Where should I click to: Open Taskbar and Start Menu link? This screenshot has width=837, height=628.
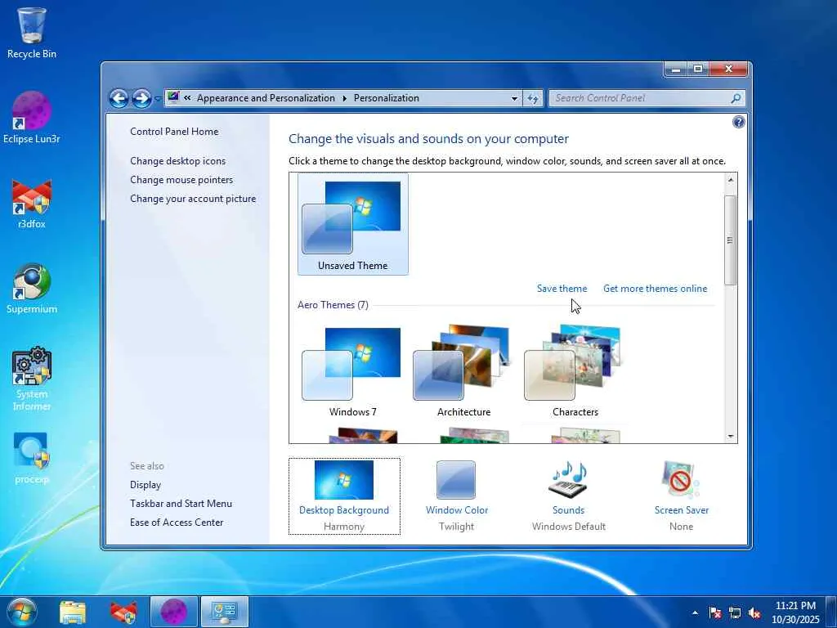click(181, 504)
